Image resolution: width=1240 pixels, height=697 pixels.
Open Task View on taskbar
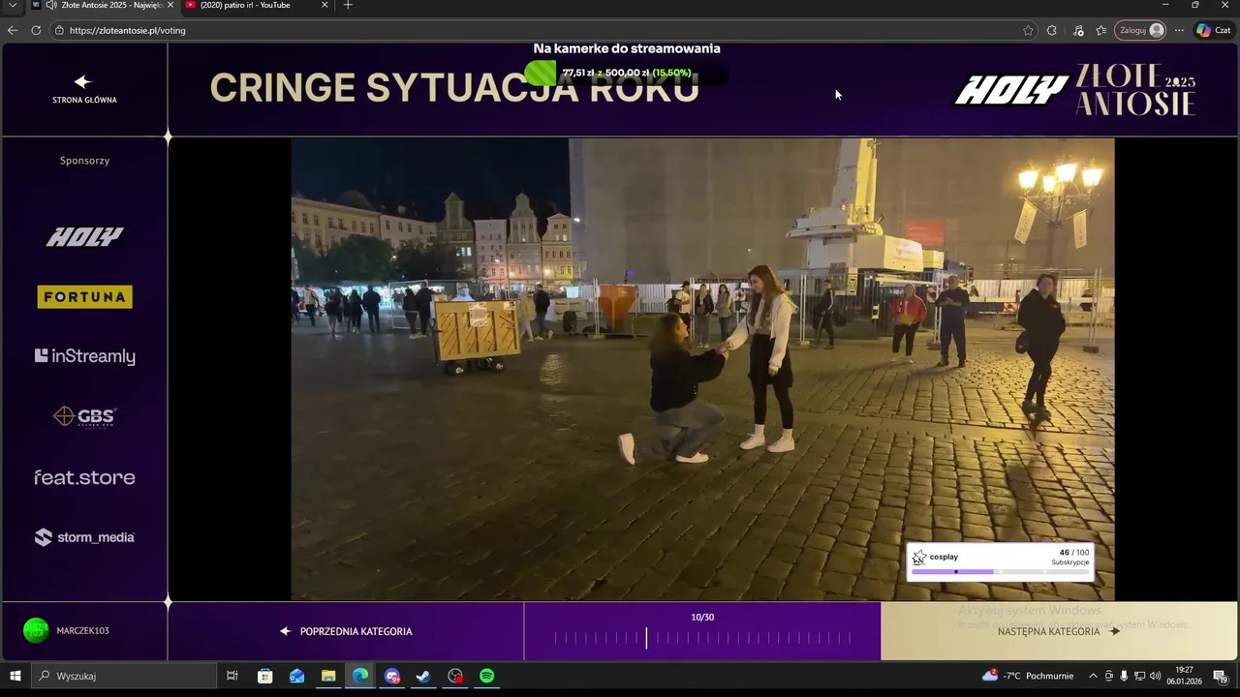[232, 676]
